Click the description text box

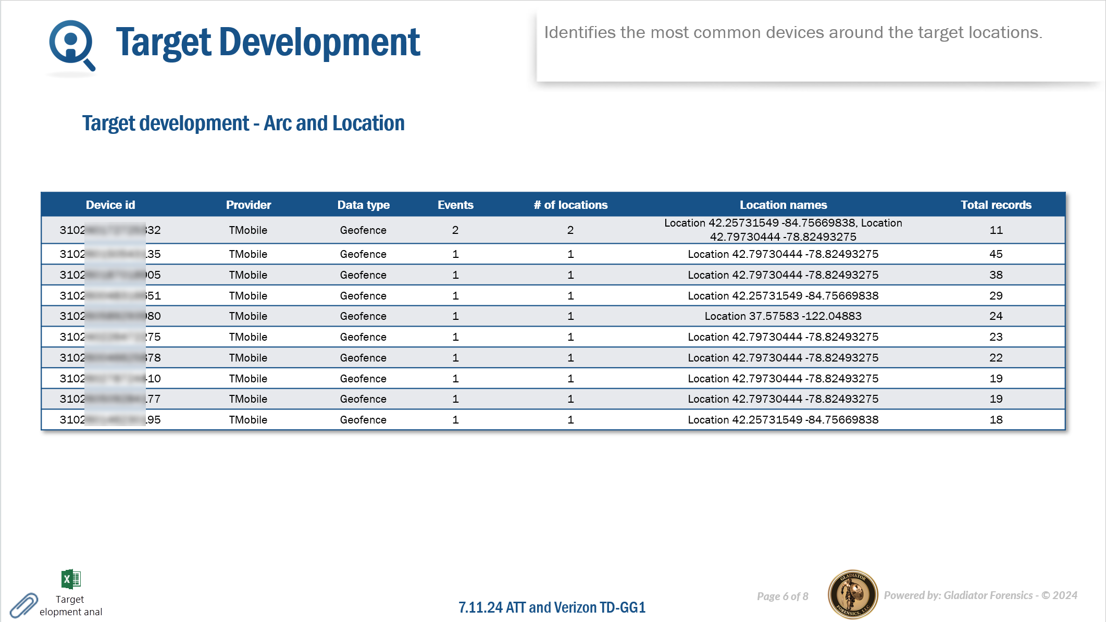click(x=793, y=33)
